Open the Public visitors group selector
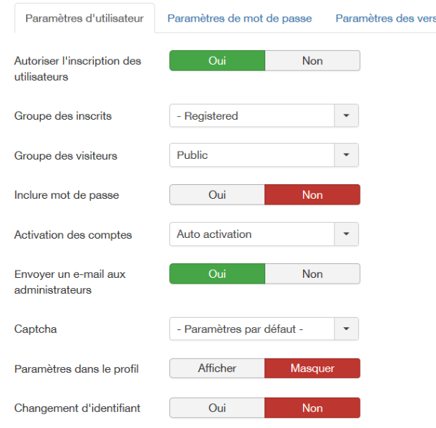436x428 pixels. (252, 155)
